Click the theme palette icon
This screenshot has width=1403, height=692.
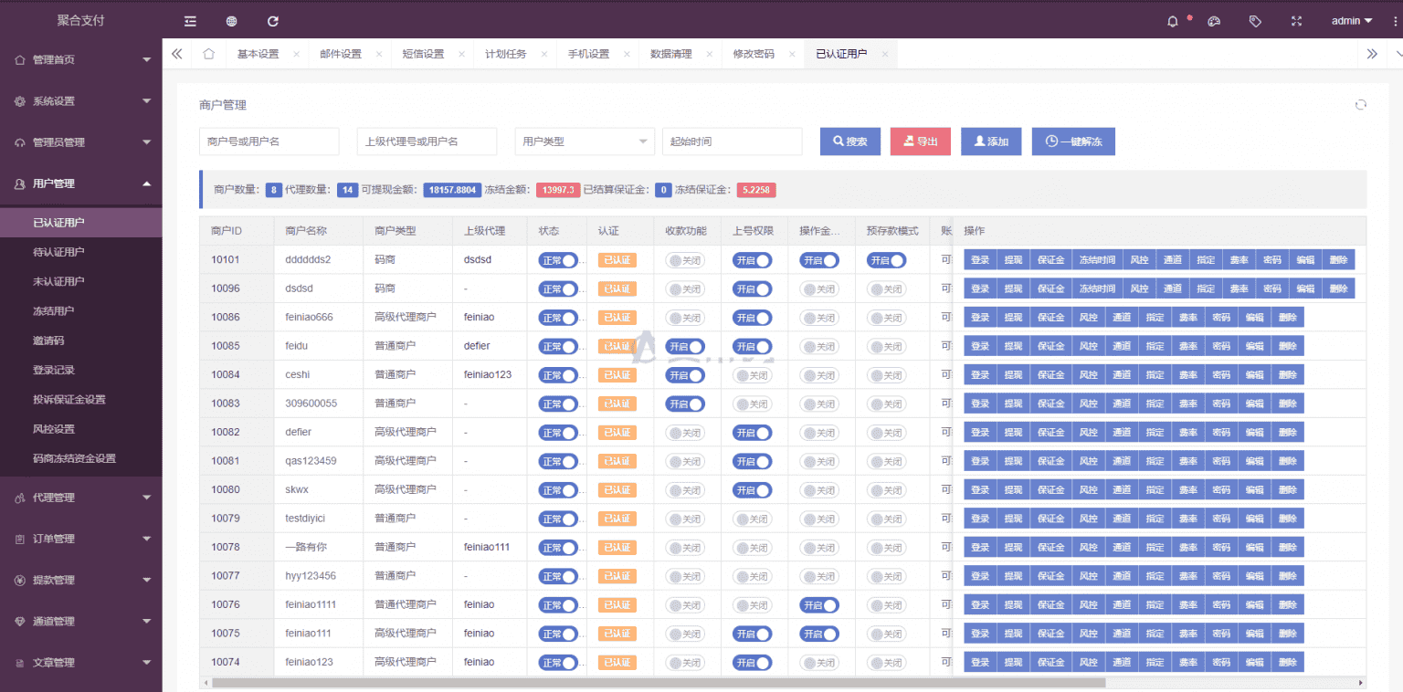(x=1214, y=20)
